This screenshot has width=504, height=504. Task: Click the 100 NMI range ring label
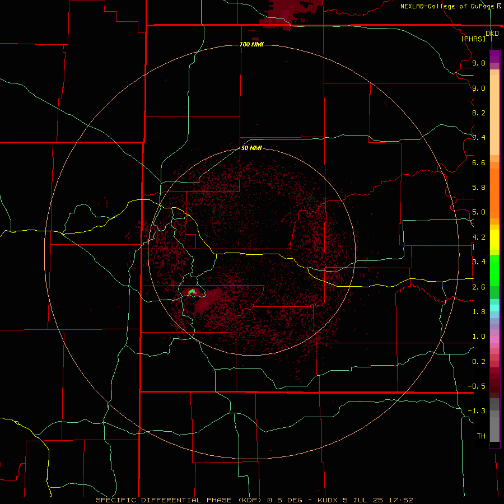[251, 44]
